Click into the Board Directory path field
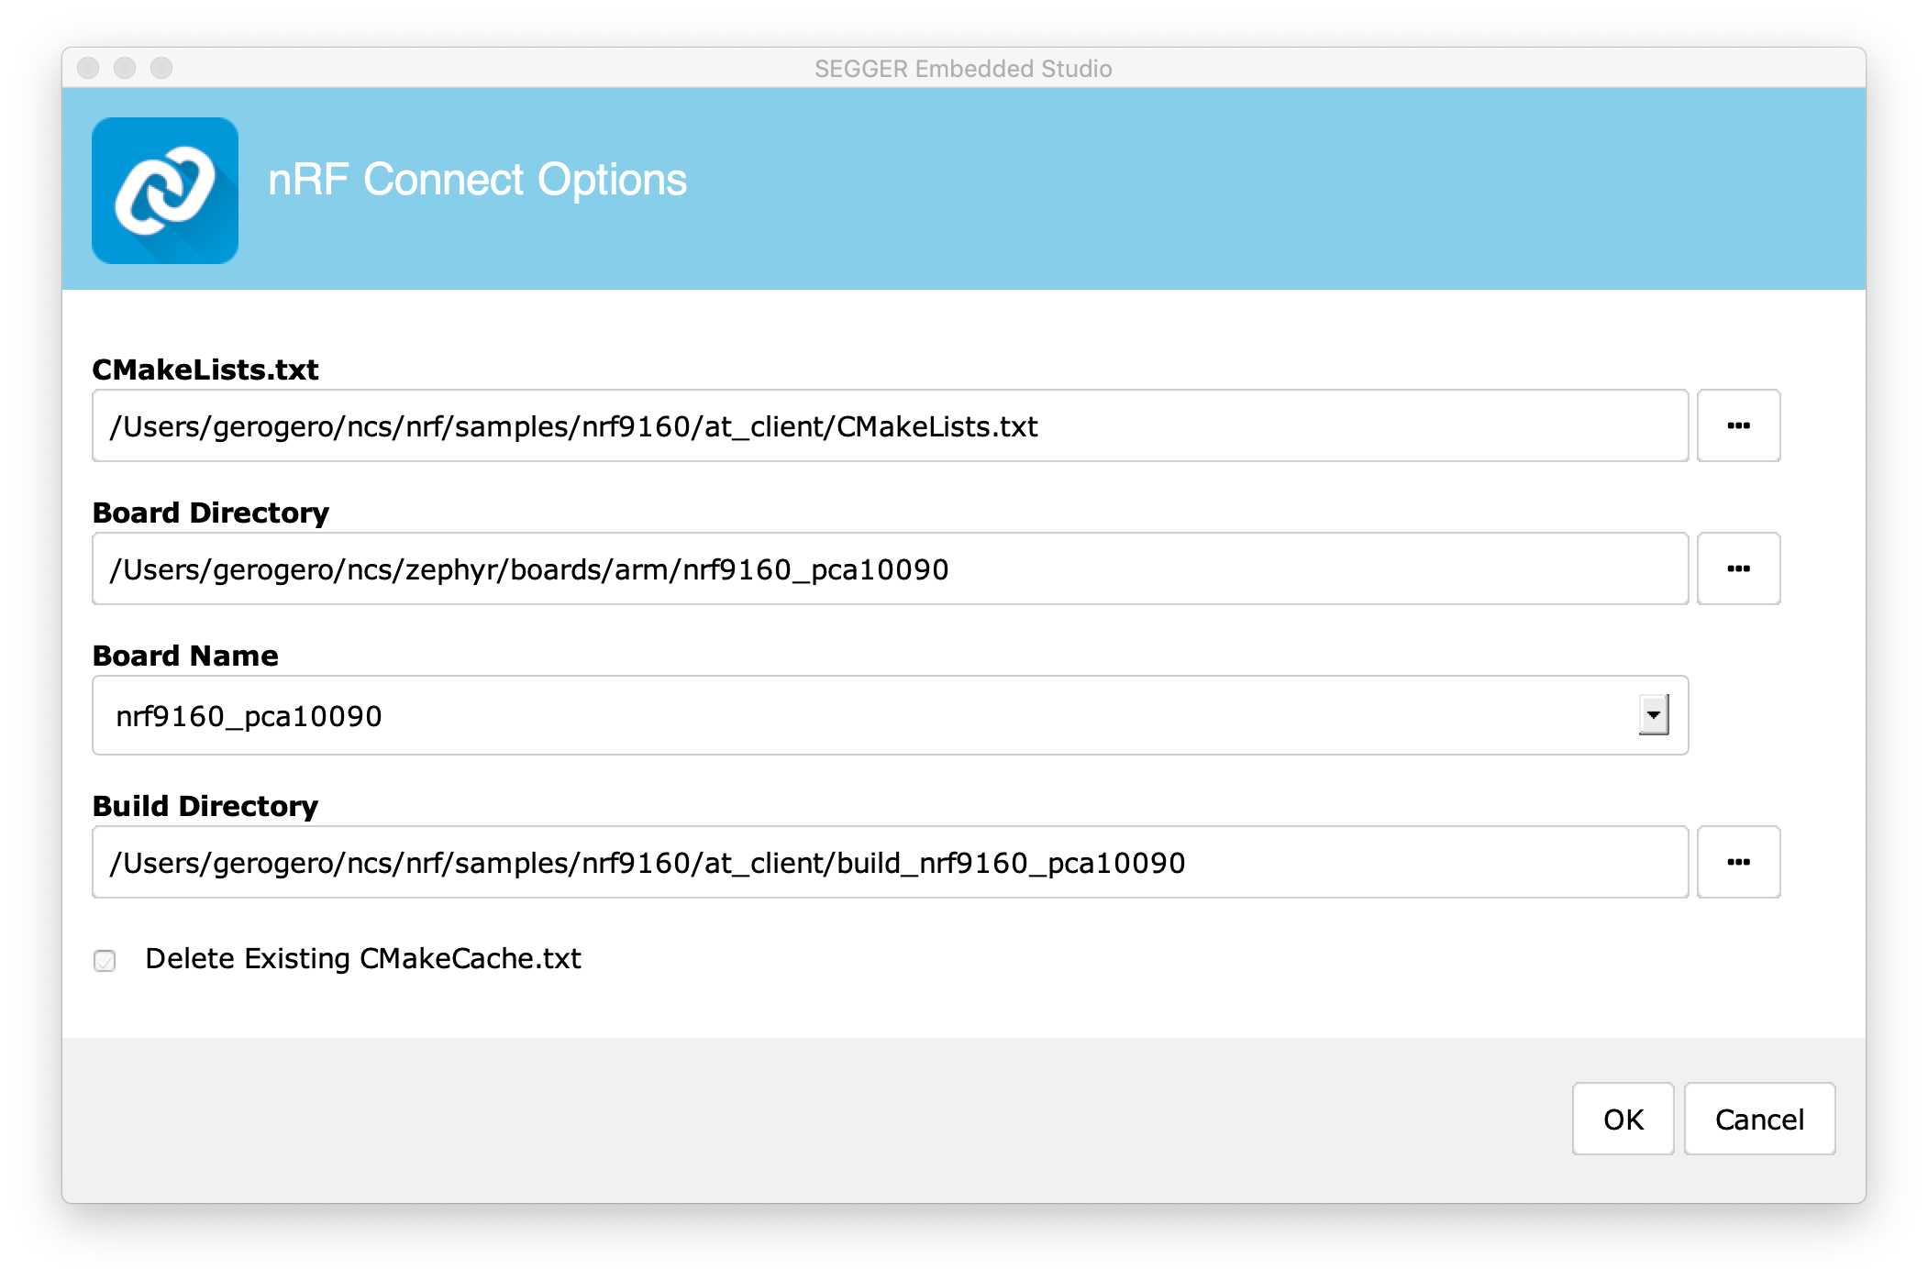The height and width of the screenshot is (1280, 1928). pos(890,568)
